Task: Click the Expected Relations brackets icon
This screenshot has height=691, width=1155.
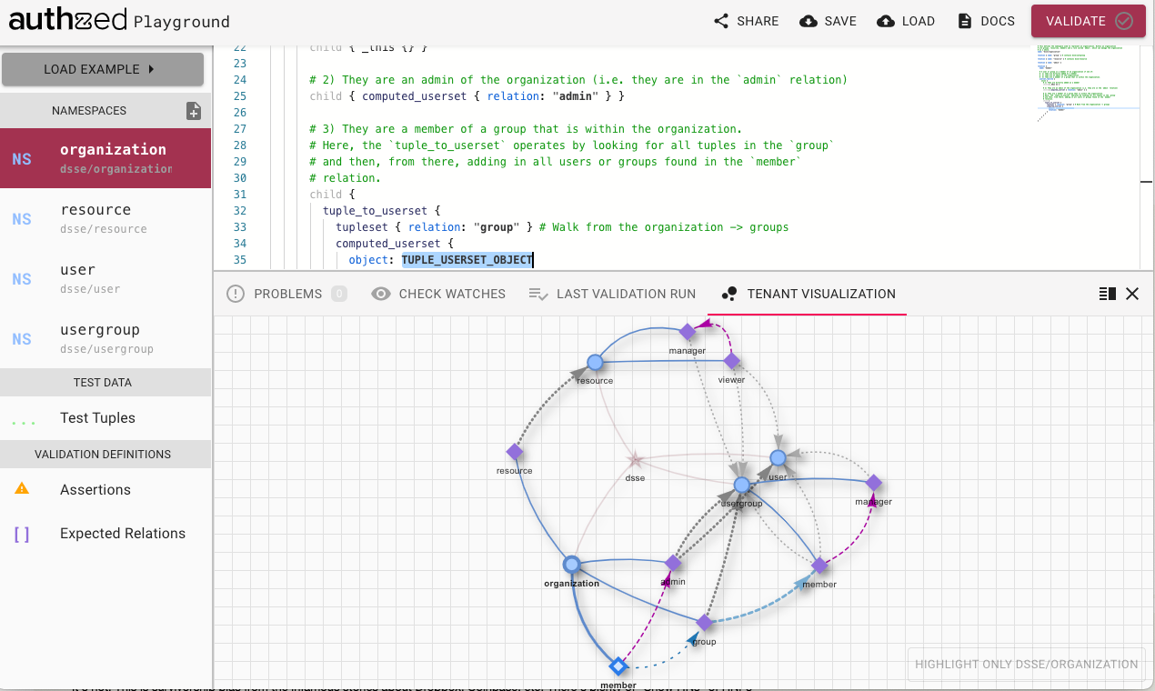Action: click(x=22, y=534)
